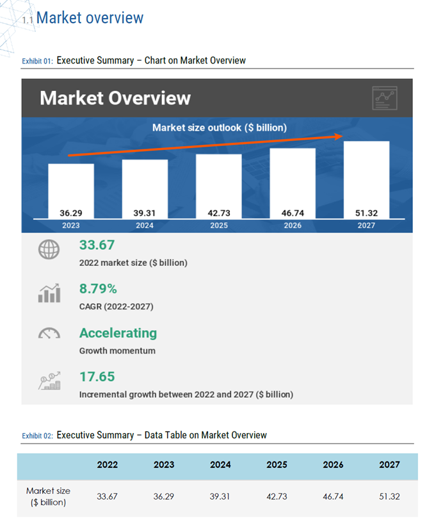Image resolution: width=443 pixels, height=528 pixels.
Task: Click the Market size outlook ($ billion) title
Action: [220, 128]
